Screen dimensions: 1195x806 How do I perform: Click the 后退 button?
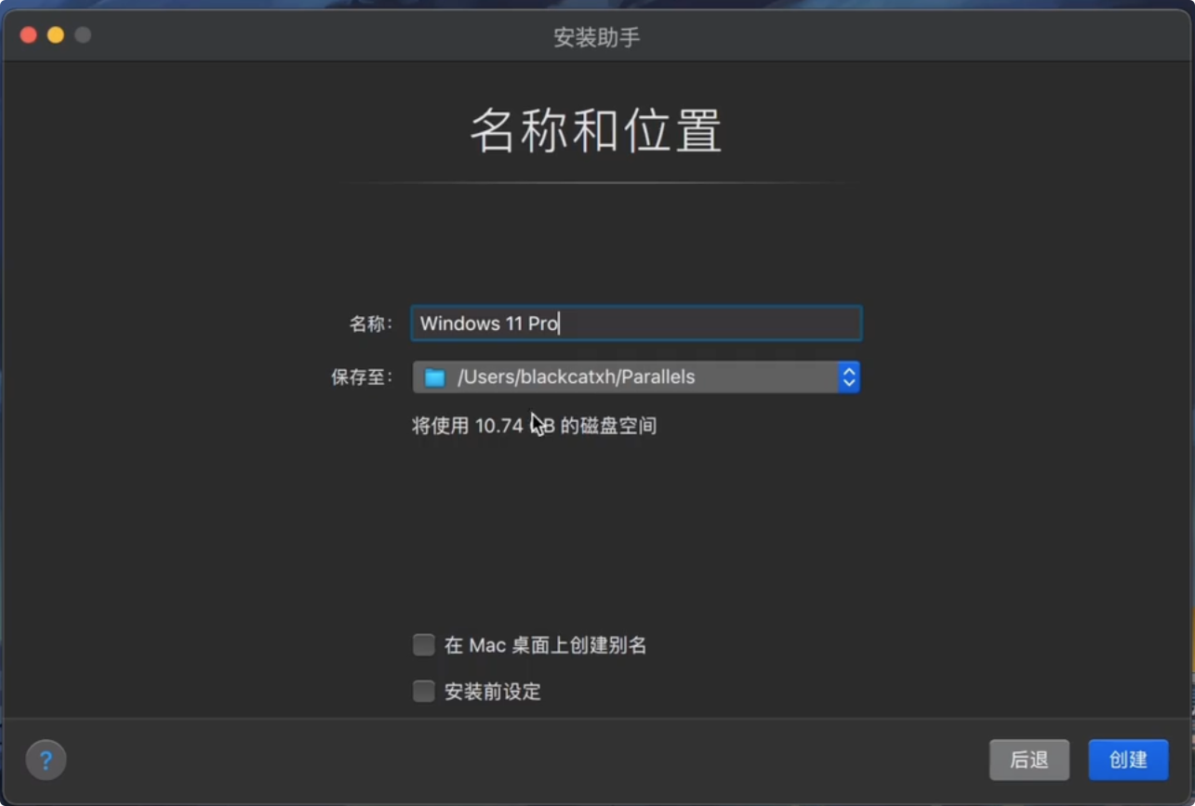tap(1029, 760)
